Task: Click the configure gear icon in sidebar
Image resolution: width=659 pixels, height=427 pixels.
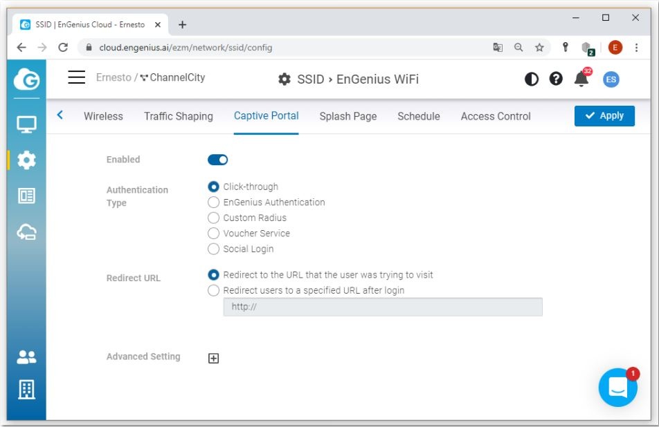Action: [26, 160]
